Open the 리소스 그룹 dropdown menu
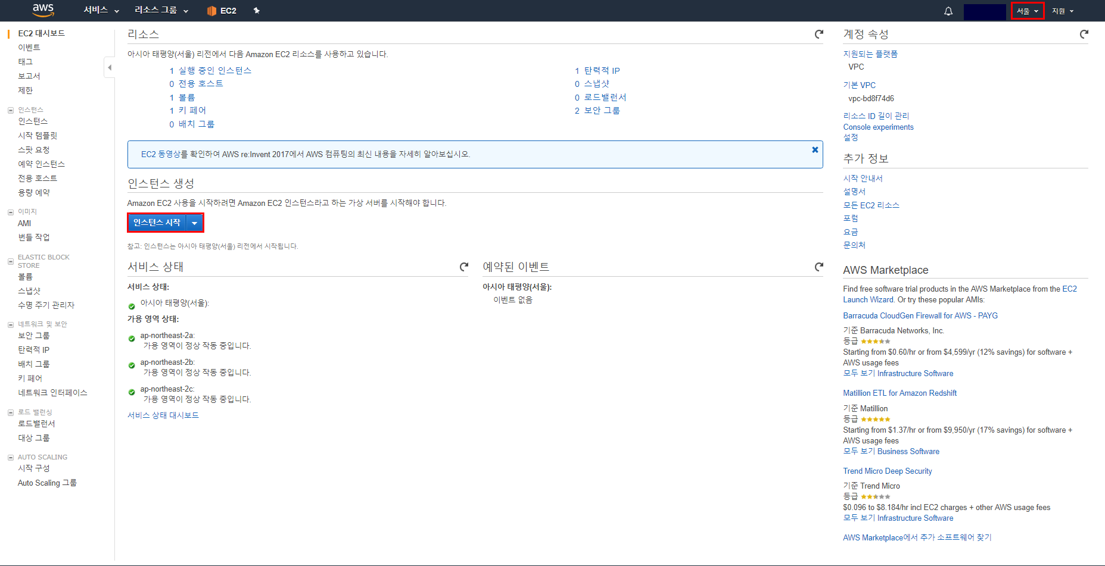This screenshot has height=566, width=1105. (x=161, y=10)
